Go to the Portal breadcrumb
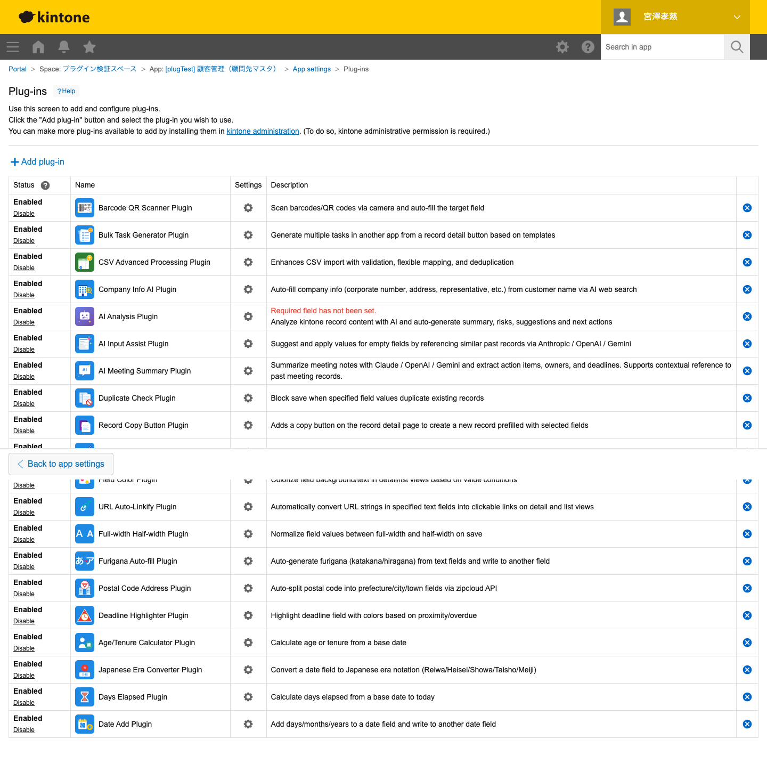This screenshot has width=767, height=772. pyautogui.click(x=18, y=69)
